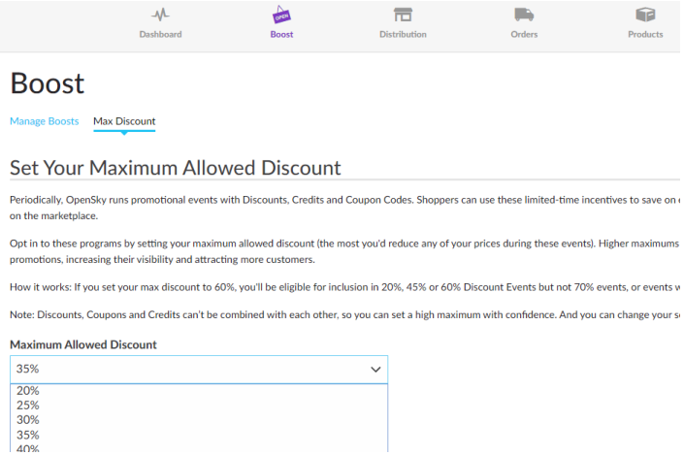Go to the Distribution navigation label
Image resolution: width=684 pixels, height=455 pixels.
tap(403, 35)
